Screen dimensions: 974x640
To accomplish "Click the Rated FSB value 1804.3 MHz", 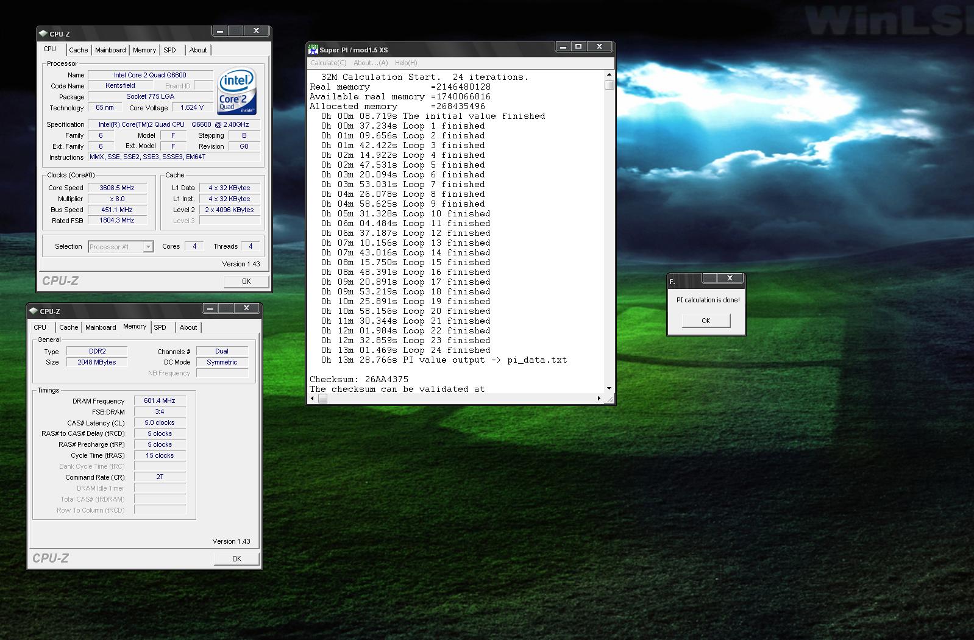I will tap(117, 220).
